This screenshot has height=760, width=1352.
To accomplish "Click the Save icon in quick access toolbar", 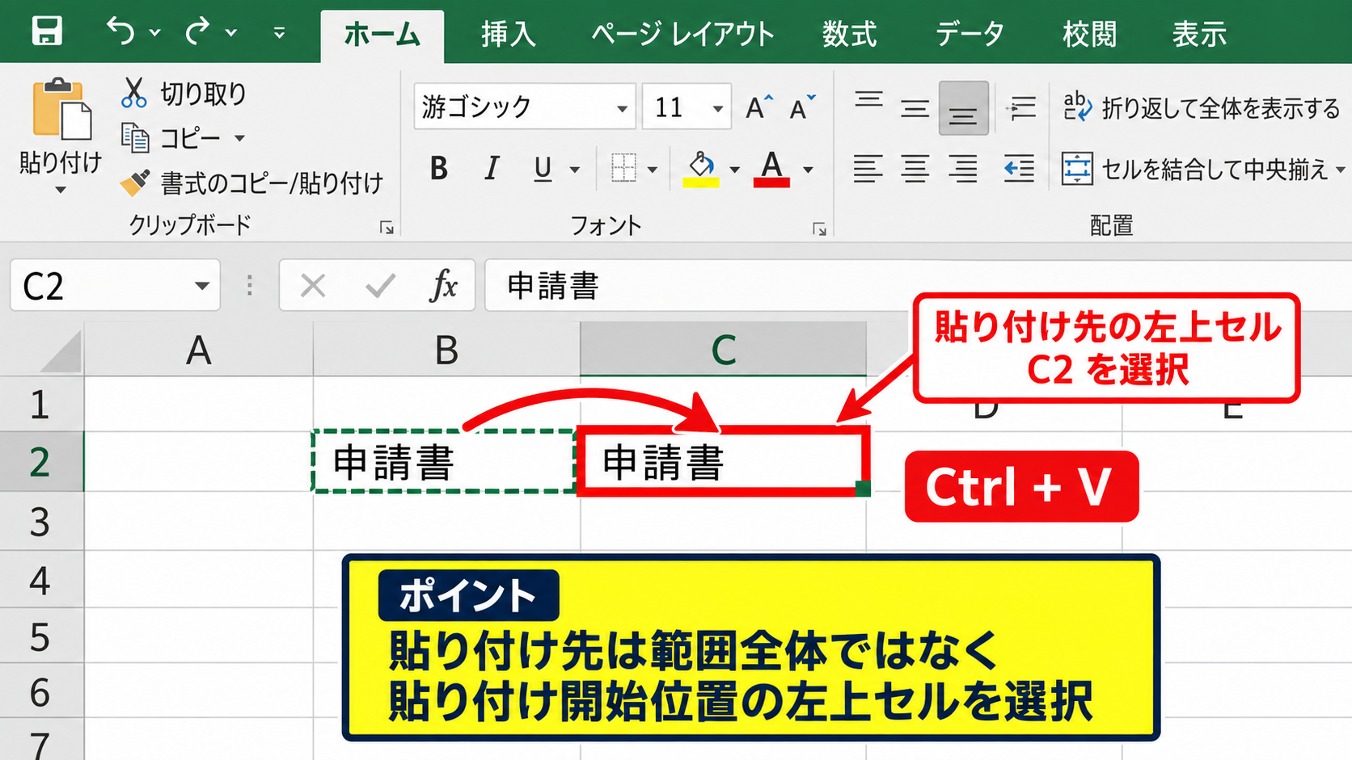I will click(x=47, y=31).
